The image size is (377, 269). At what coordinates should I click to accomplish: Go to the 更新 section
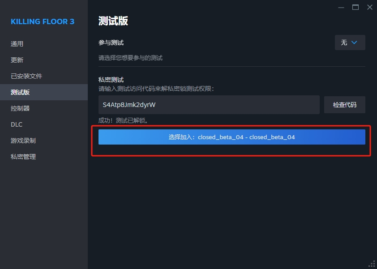click(x=44, y=60)
